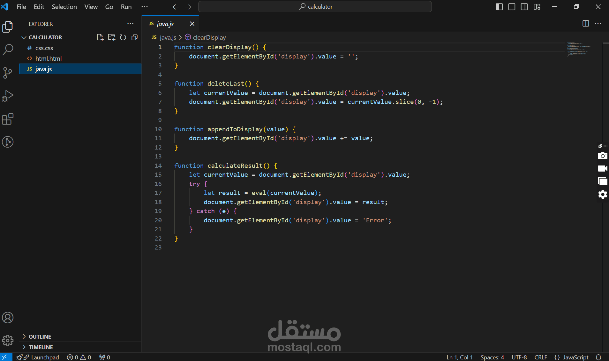Click the screenshot camera overlay icon
Image resolution: width=609 pixels, height=361 pixels.
[603, 156]
